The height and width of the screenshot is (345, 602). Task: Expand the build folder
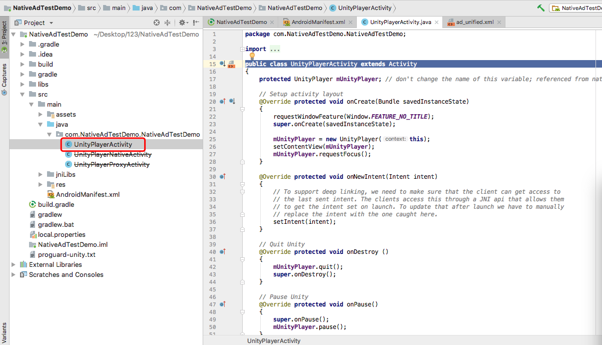23,65
